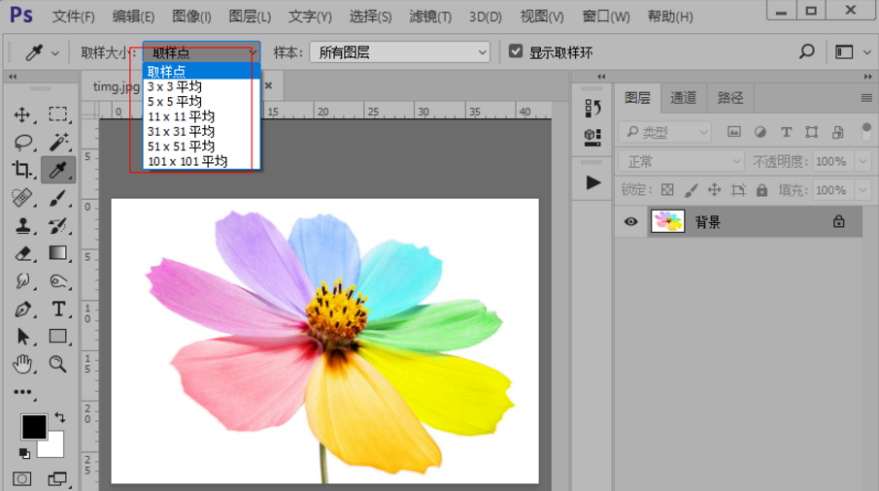Select the Move tool
Viewport: 879px width, 491px height.
click(x=22, y=115)
